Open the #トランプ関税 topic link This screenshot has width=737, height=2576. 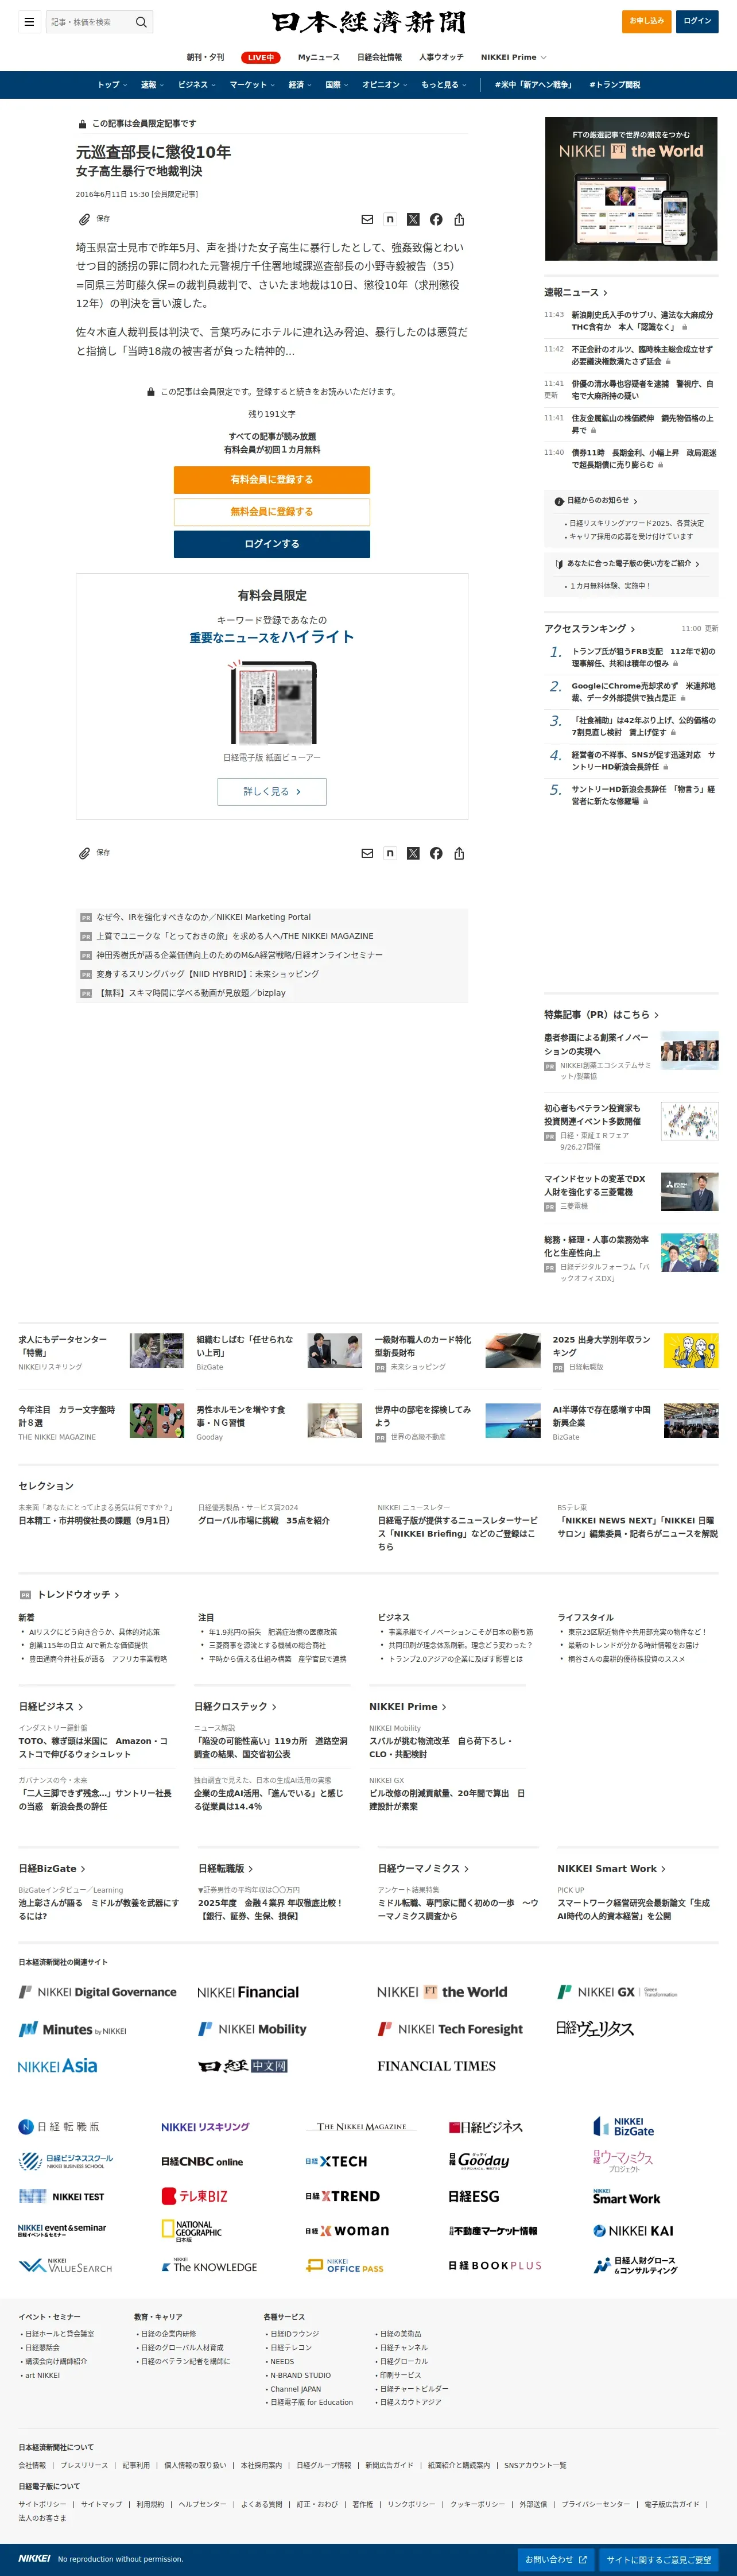pyautogui.click(x=615, y=85)
